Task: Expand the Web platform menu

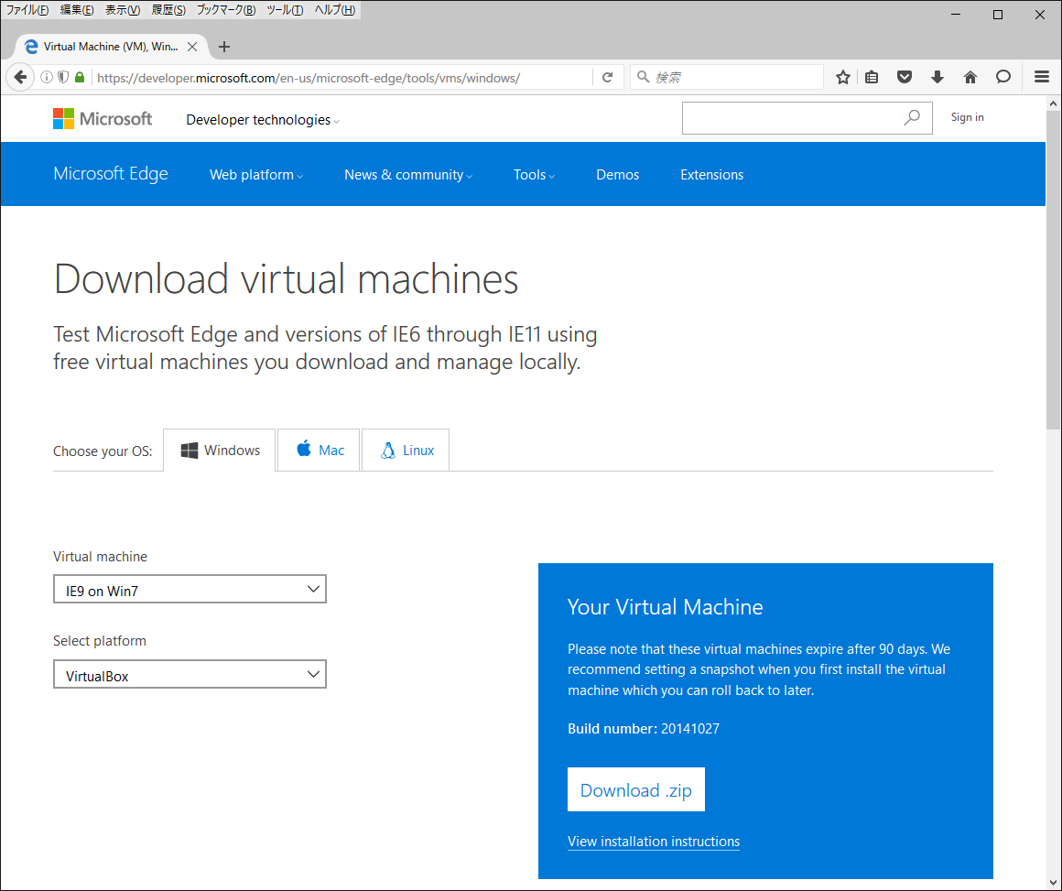Action: click(x=256, y=175)
